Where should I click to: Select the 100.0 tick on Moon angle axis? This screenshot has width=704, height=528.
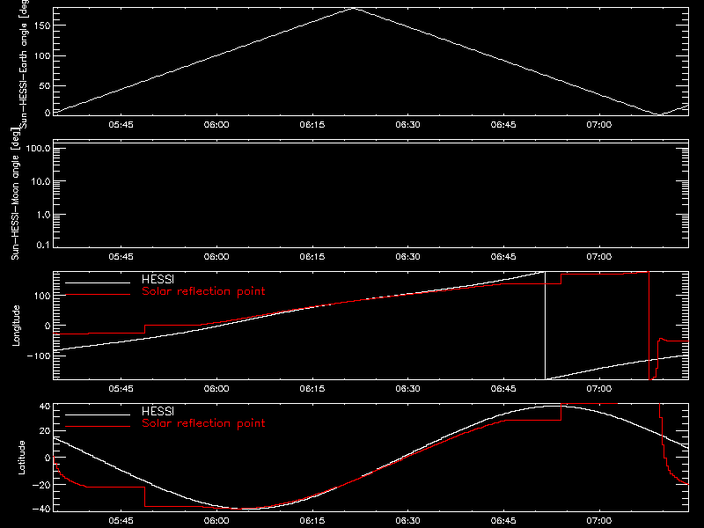pos(38,148)
